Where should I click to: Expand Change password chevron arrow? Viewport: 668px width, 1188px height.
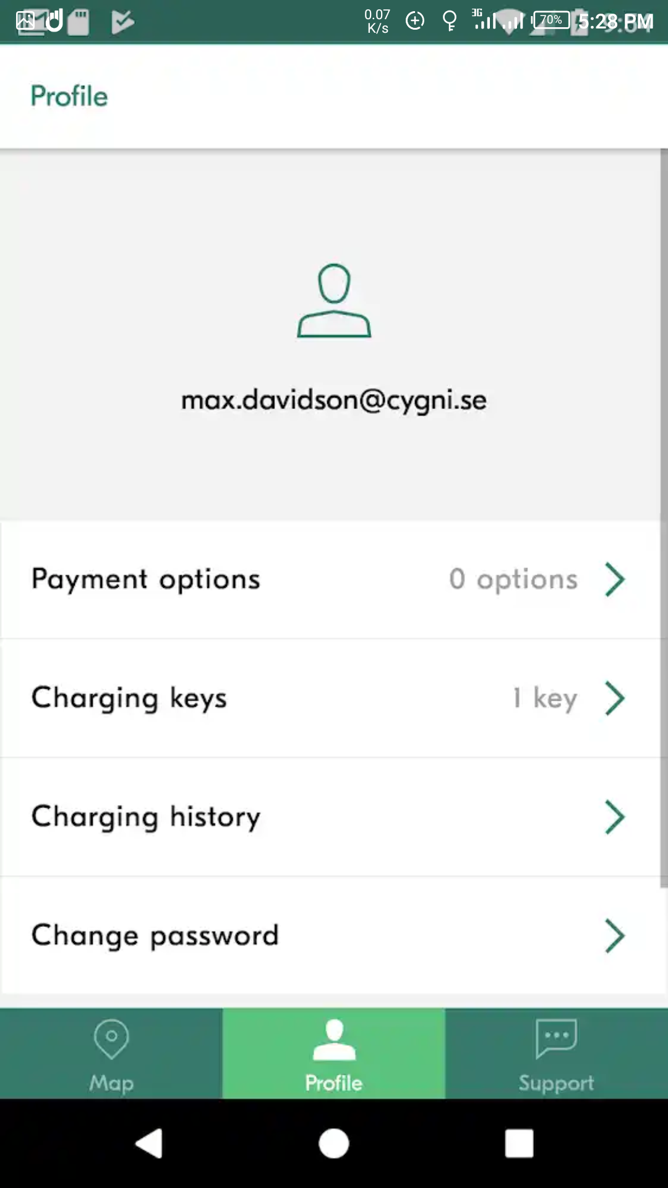615,936
